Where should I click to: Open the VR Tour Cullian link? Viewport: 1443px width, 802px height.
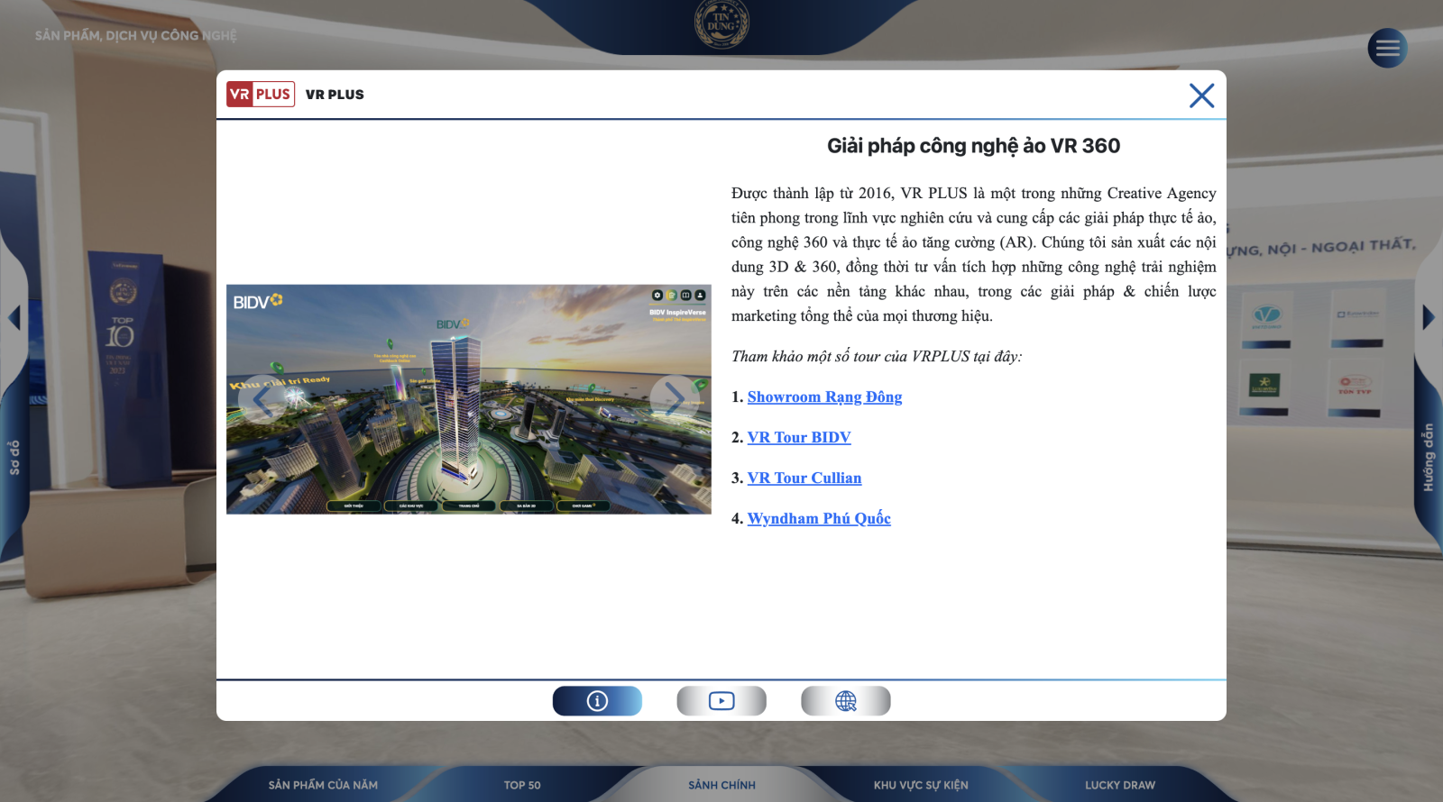[804, 478]
